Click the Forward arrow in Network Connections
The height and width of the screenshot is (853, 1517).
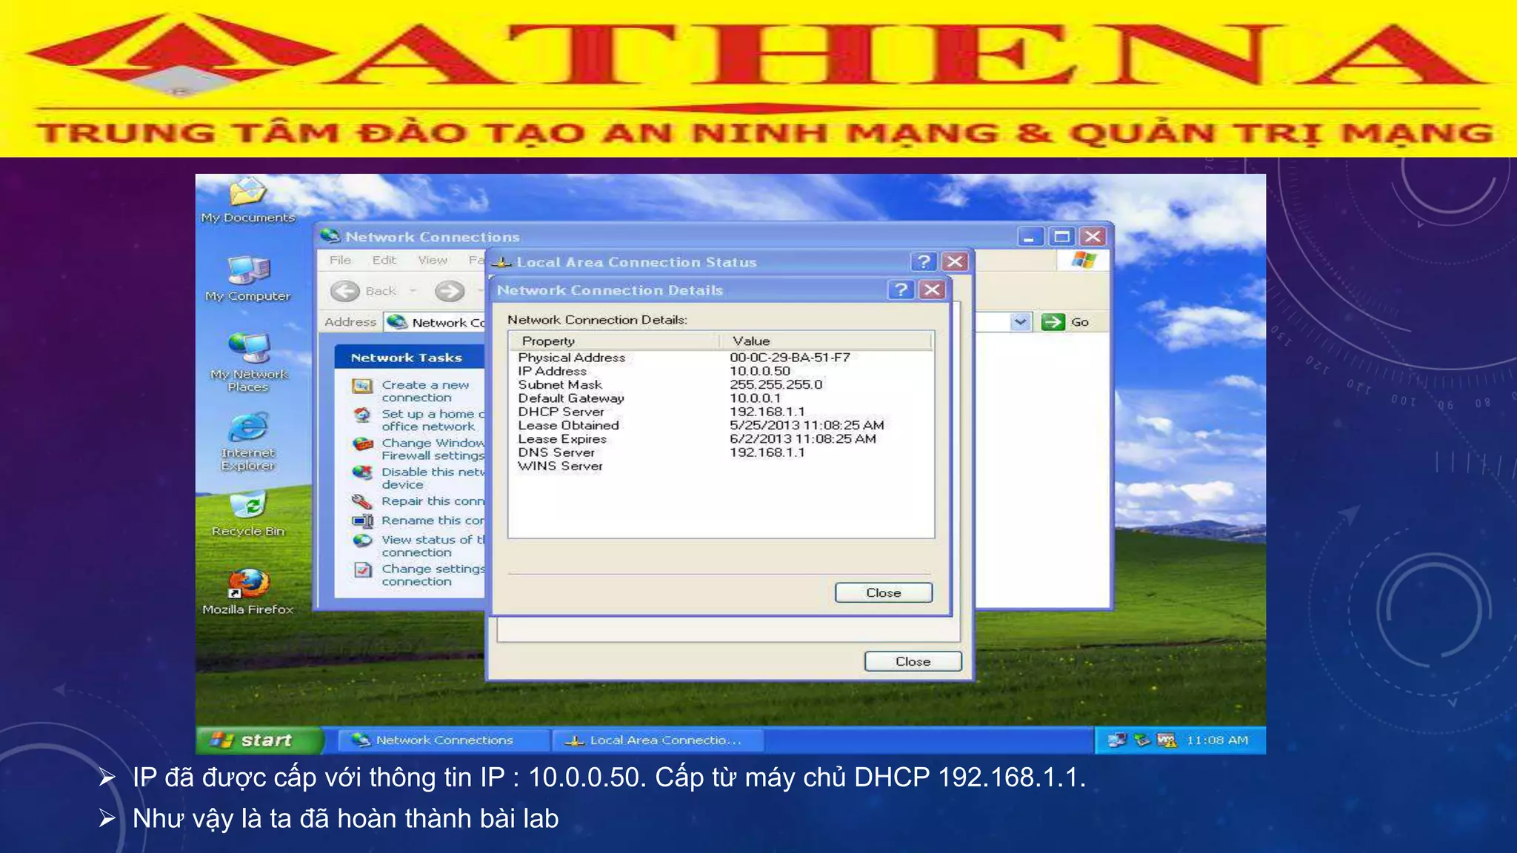tap(449, 291)
